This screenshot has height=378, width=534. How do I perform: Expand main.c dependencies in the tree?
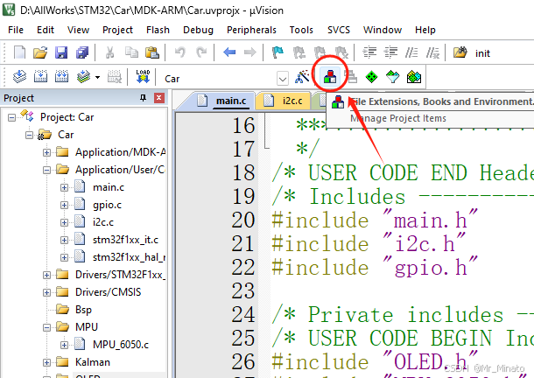pos(64,187)
